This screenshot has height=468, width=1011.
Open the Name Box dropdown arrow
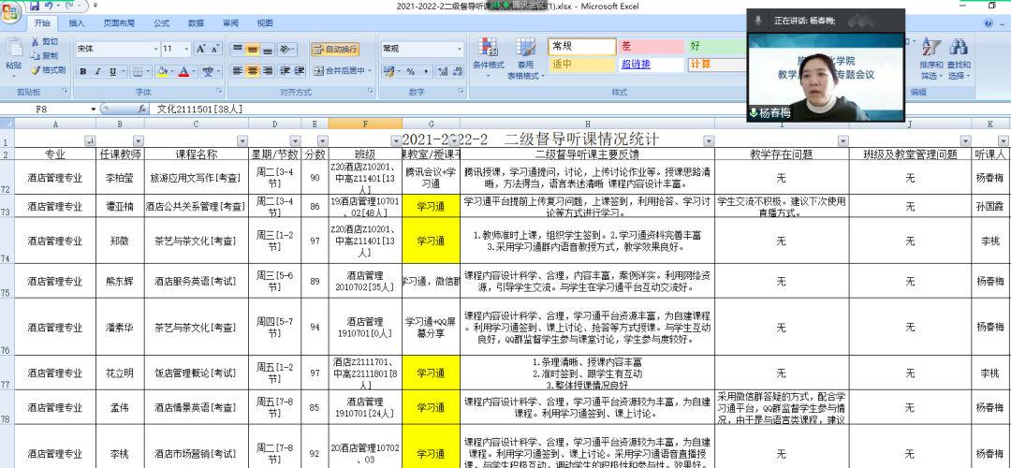click(94, 109)
